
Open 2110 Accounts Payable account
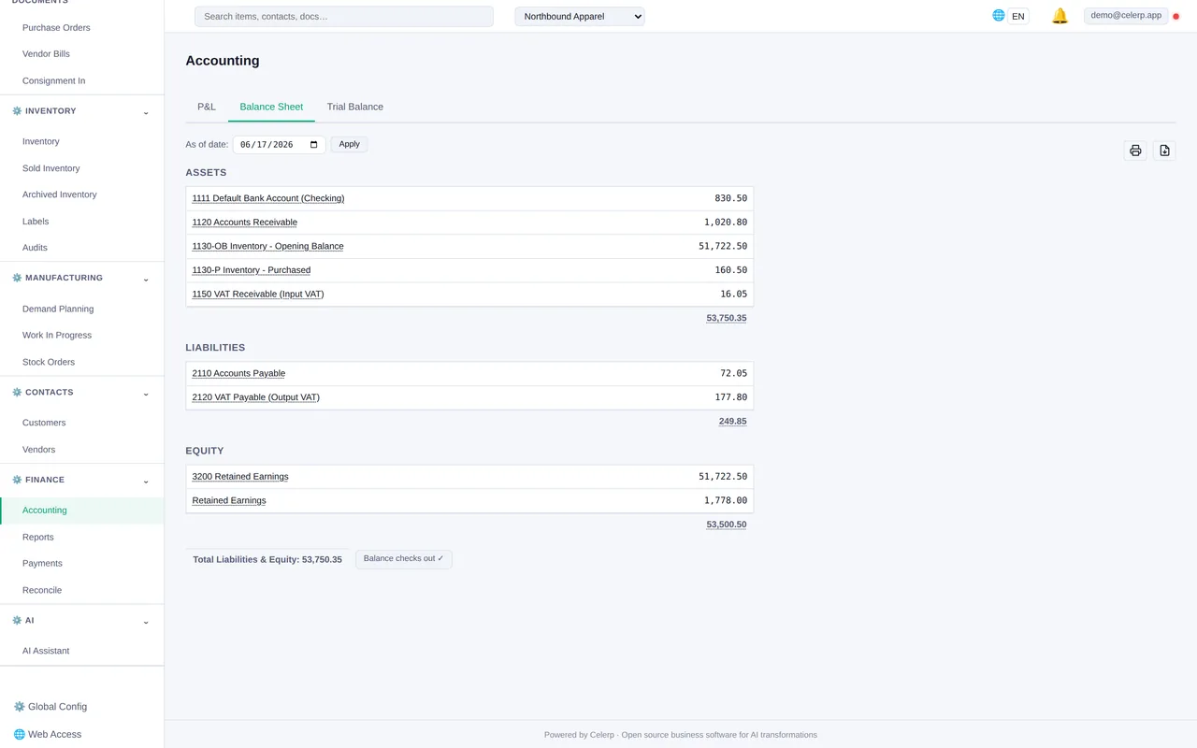[238, 373]
